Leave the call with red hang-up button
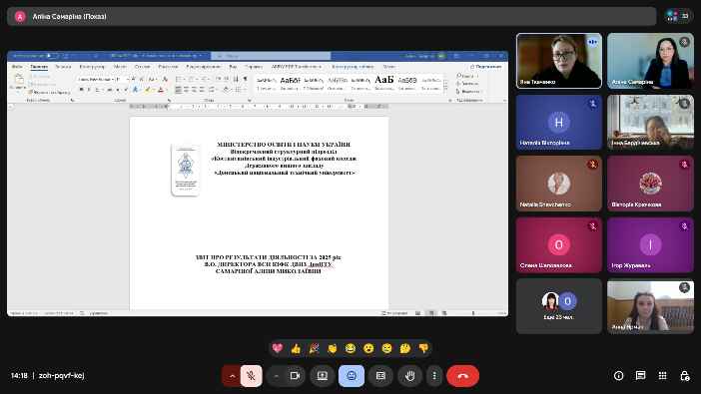Viewport: 701px width, 394px height. click(x=462, y=376)
